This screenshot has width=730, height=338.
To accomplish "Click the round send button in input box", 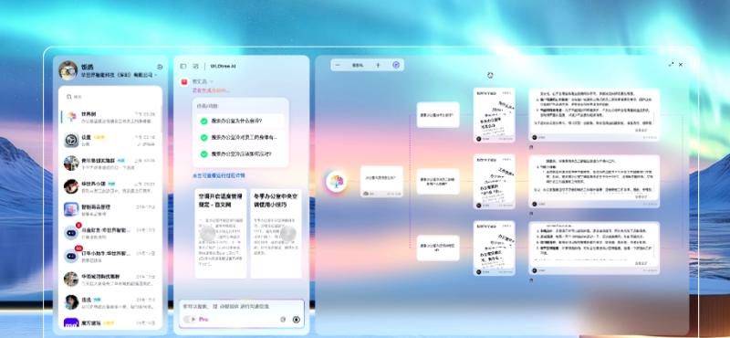I will pos(296,320).
